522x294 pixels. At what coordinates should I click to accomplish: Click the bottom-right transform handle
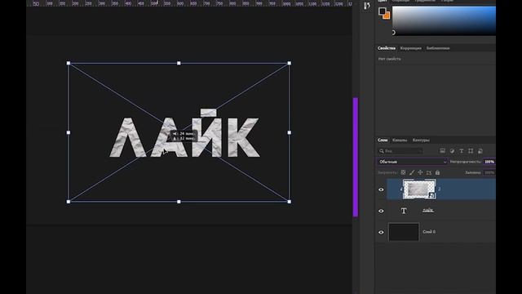(x=289, y=202)
